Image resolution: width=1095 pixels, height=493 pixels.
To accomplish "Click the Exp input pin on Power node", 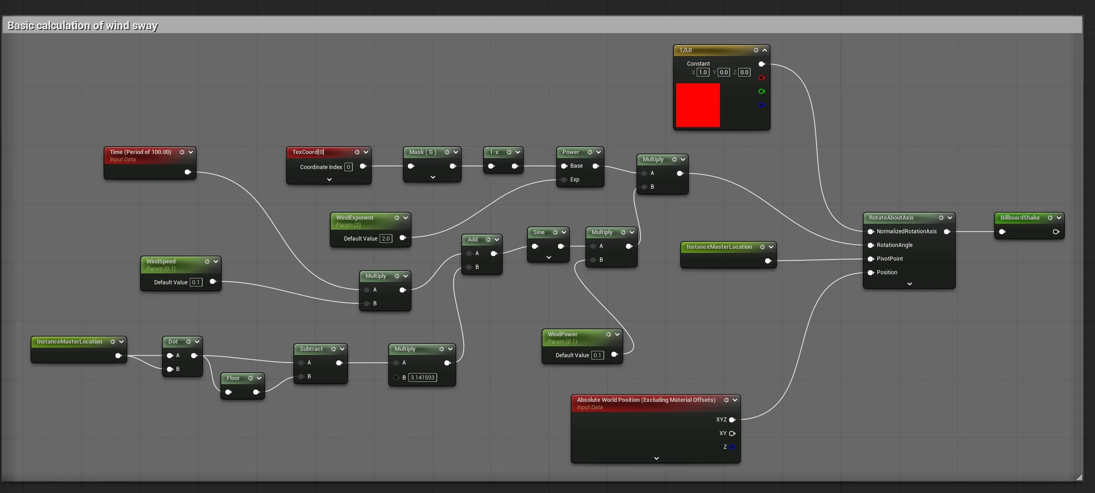I will tap(564, 180).
